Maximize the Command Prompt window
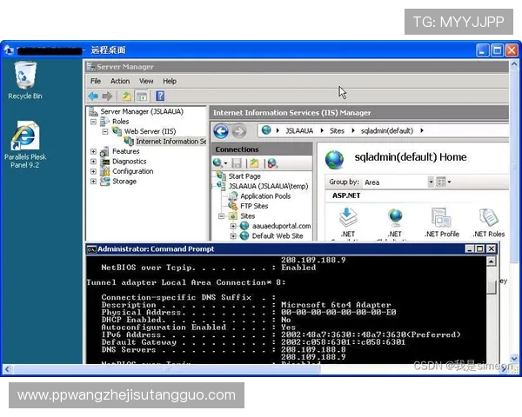 [480, 248]
